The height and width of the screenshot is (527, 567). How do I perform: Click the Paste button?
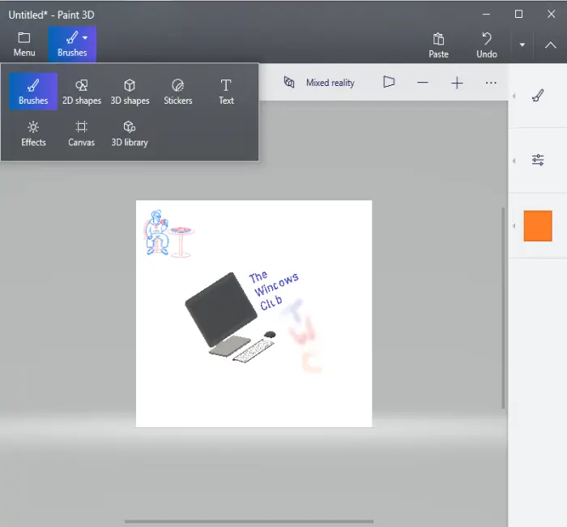[438, 44]
